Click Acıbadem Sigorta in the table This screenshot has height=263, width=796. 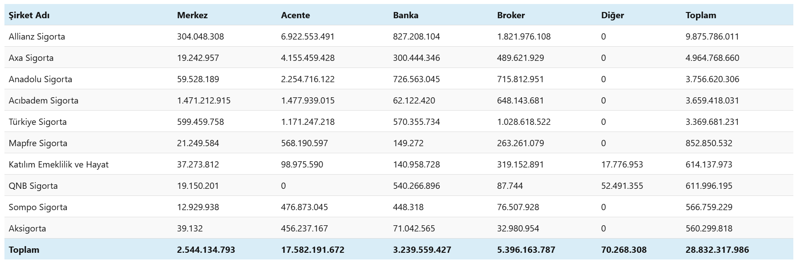point(44,100)
